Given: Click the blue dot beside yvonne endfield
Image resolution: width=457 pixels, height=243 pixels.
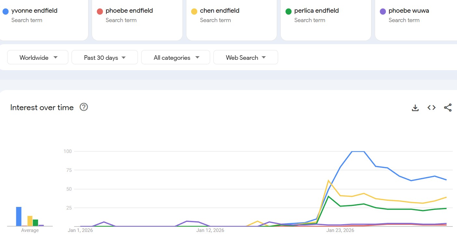Looking at the screenshot, I should [x=5, y=11].
